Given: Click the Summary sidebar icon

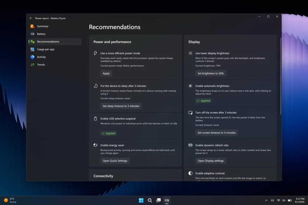Looking at the screenshot, I should pos(33,26).
